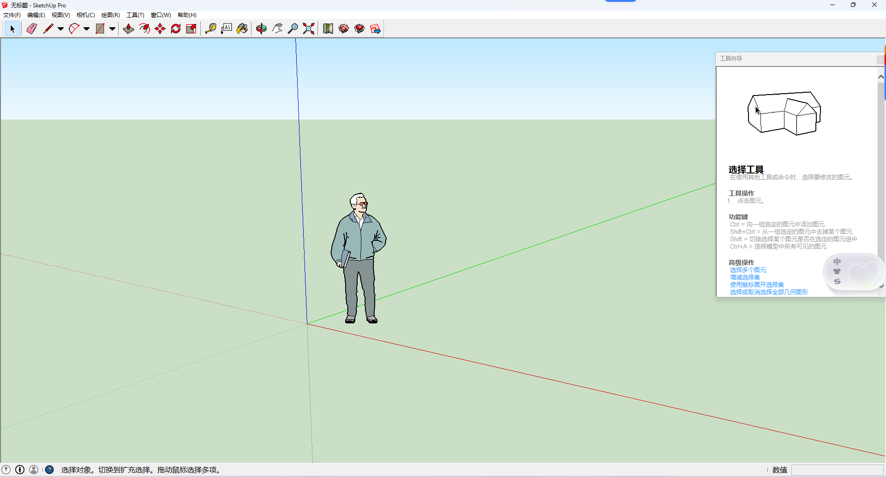Use the Tape Measure tool

211,28
